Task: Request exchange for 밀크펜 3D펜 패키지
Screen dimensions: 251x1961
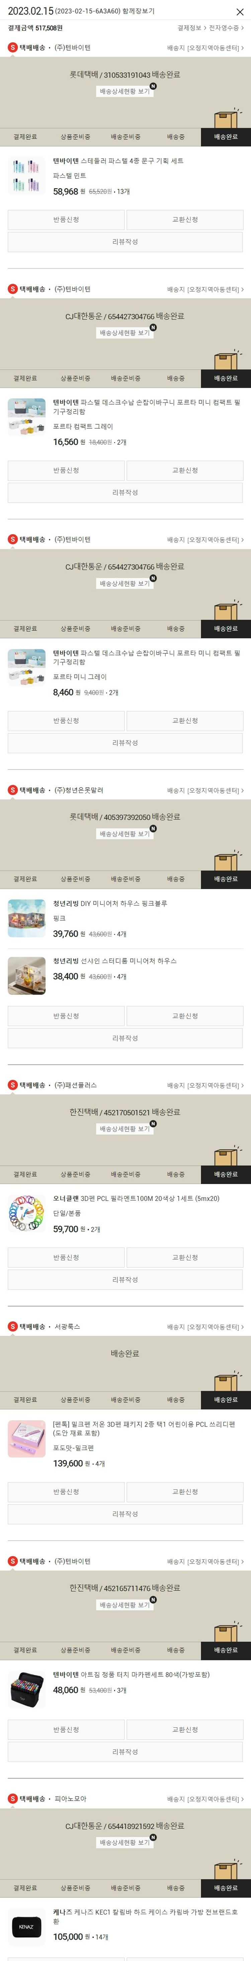Action: click(x=185, y=1492)
